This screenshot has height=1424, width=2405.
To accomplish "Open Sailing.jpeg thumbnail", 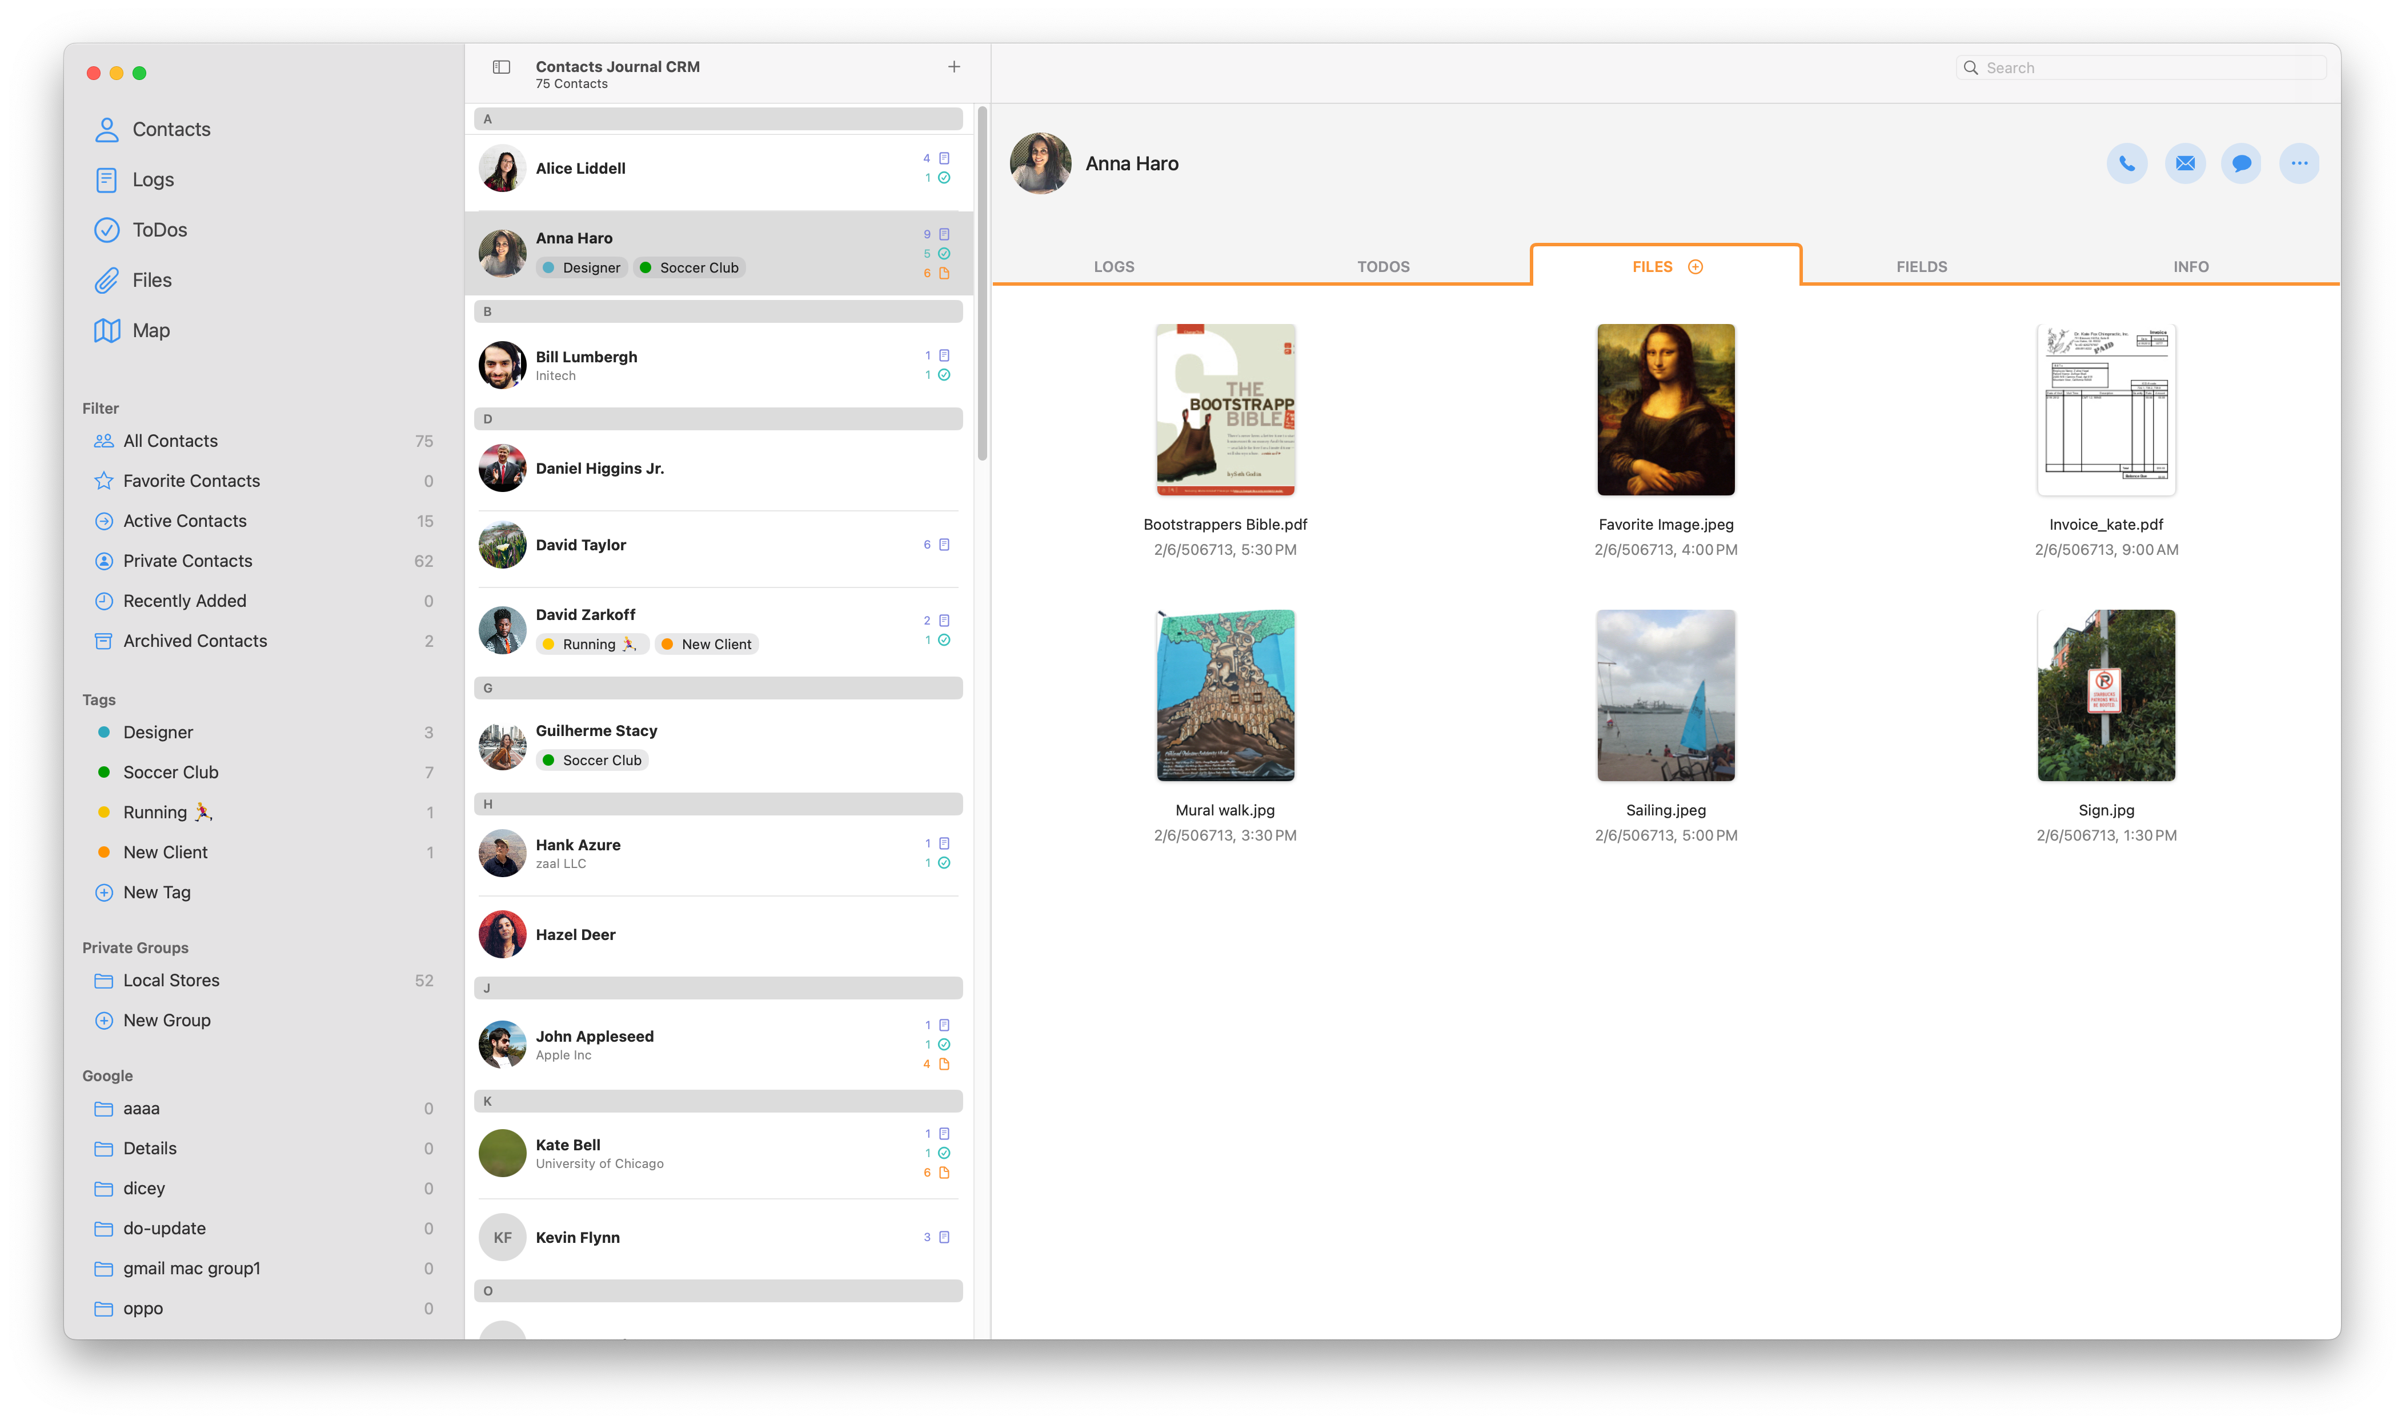I will click(x=1665, y=695).
